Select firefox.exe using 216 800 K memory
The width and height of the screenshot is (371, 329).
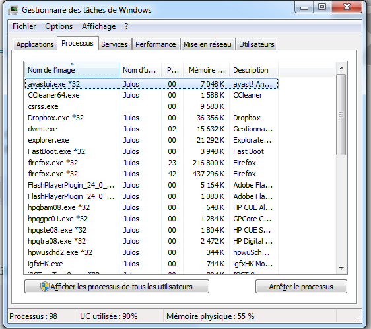[x=151, y=163]
